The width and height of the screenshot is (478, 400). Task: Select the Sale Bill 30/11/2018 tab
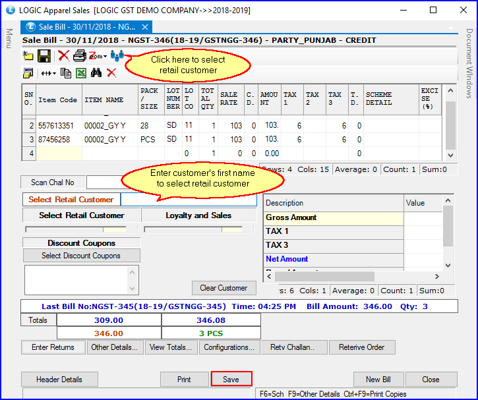click(86, 27)
